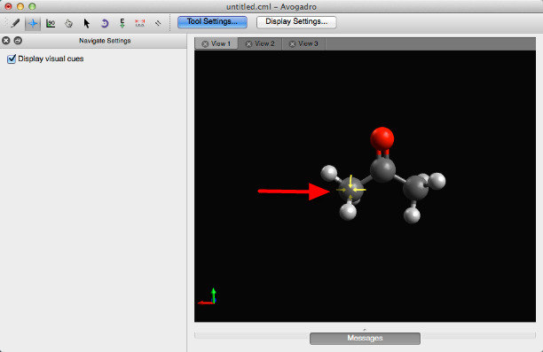Click the bottom hydrogen under the left carbon
Viewport: 543px width, 352px height.
tap(348, 212)
